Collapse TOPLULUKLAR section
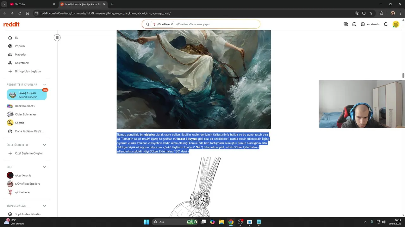 click(44, 206)
